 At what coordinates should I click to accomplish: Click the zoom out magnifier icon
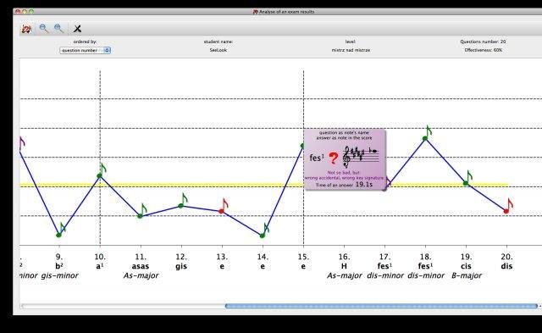click(x=44, y=29)
